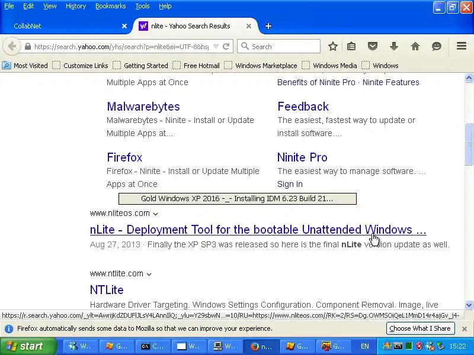474x355 pixels.
Task: Open the Malwarebytes result link
Action: (143, 106)
